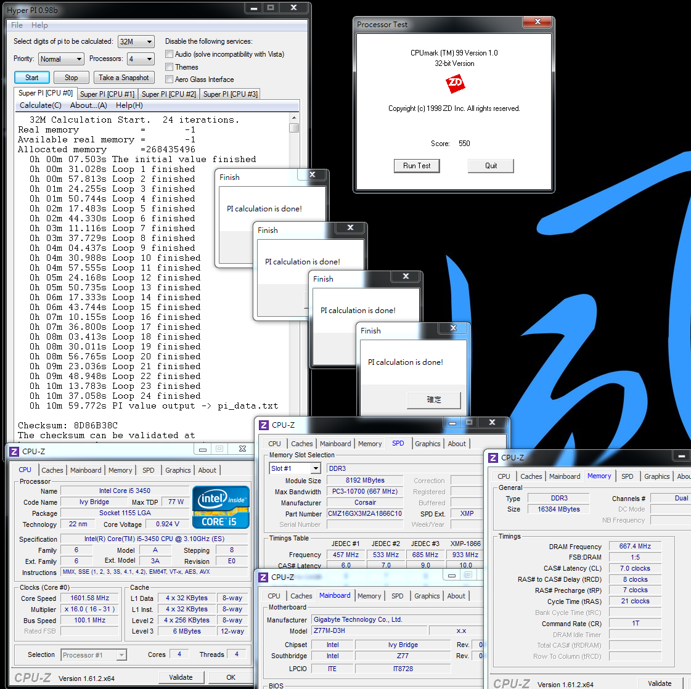
Task: Open Graphics tab in SPD CPU-Z window
Action: click(x=427, y=444)
